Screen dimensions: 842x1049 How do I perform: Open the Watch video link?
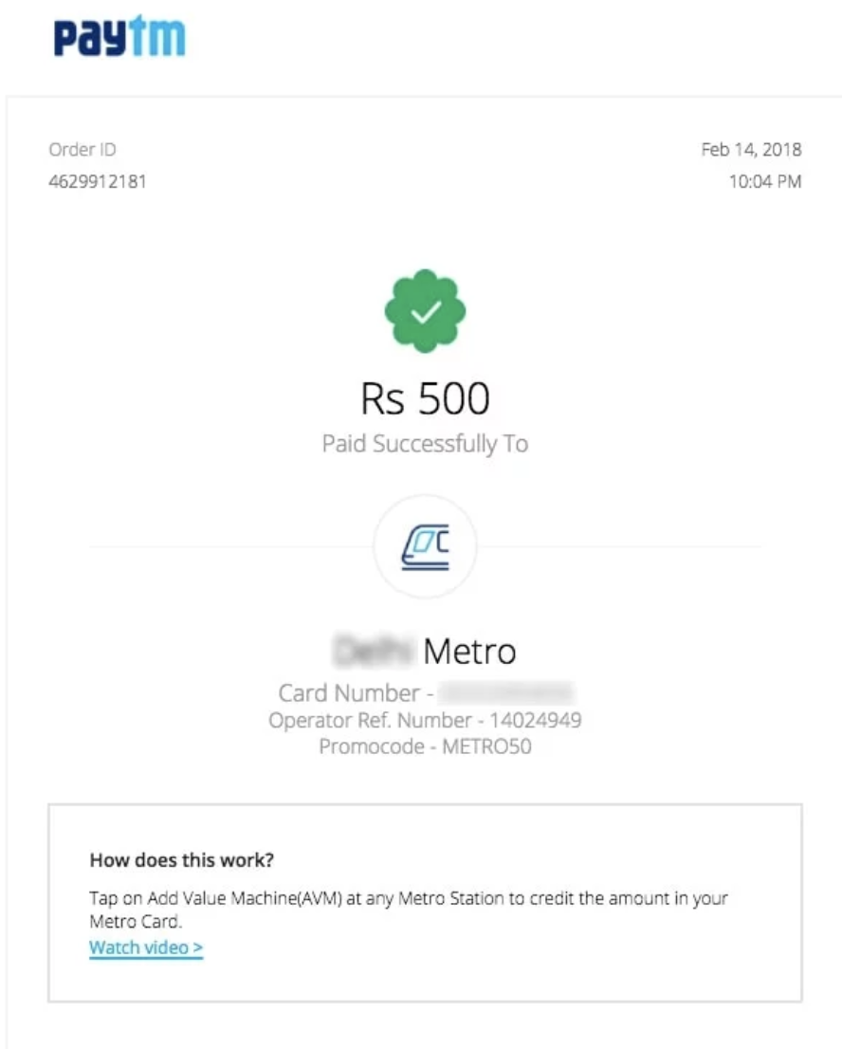click(x=146, y=948)
